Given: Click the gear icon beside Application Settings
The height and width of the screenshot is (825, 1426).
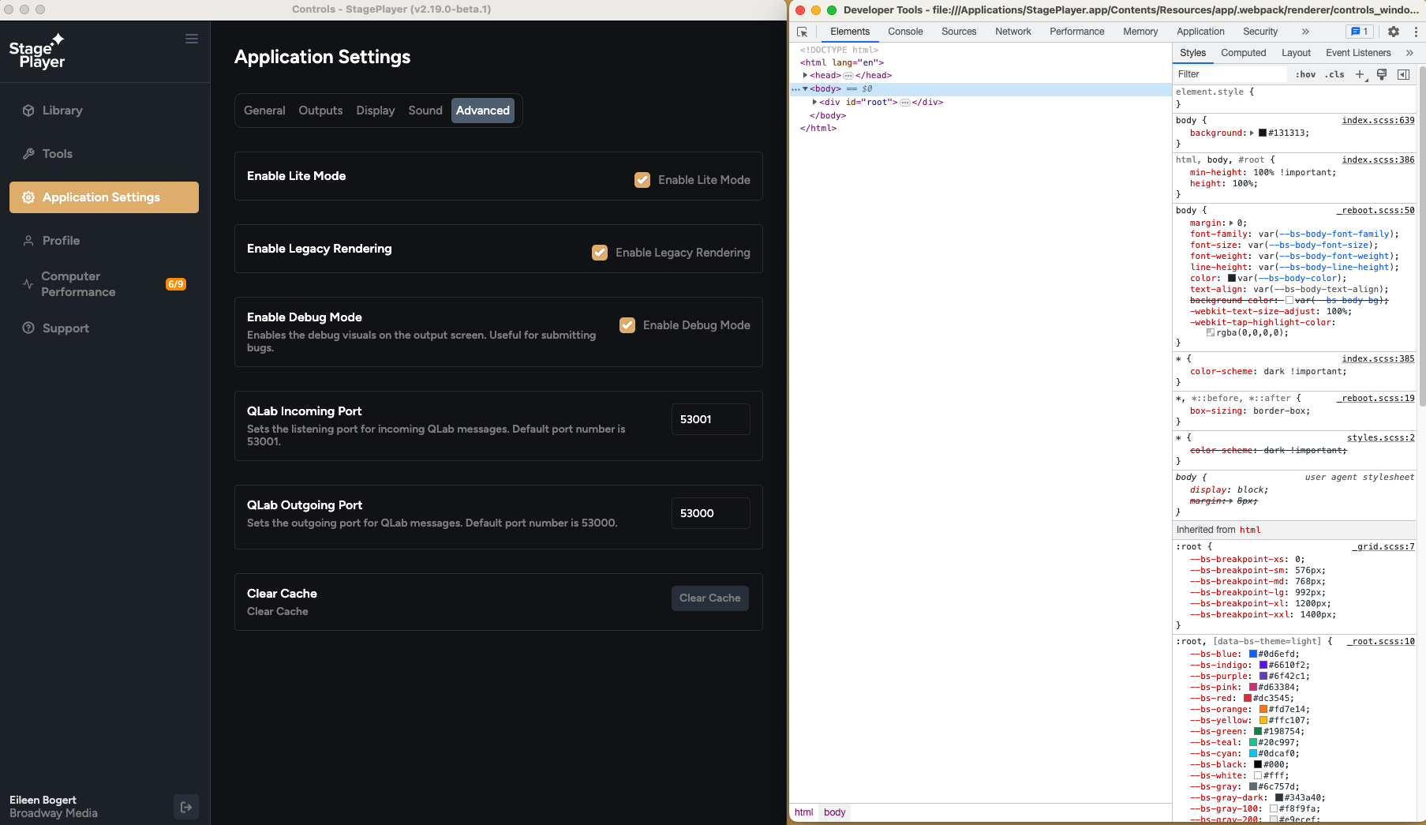Looking at the screenshot, I should (28, 197).
